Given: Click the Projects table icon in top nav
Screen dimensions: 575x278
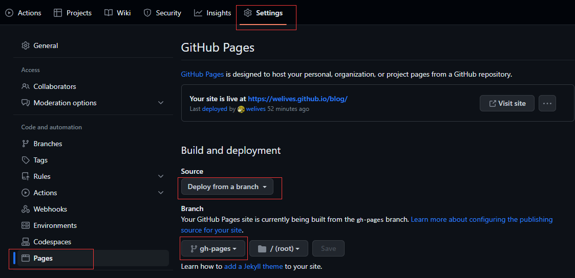Looking at the screenshot, I should click(58, 13).
